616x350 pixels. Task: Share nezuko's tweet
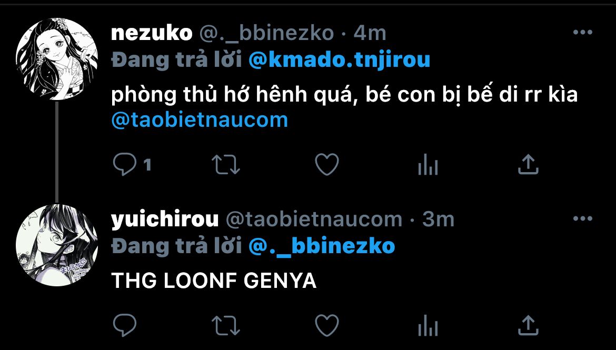(x=528, y=165)
